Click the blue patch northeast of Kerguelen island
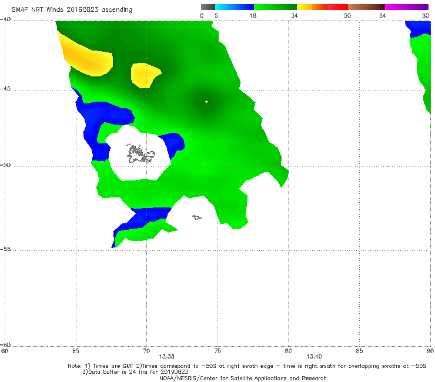The height and width of the screenshot is (382, 435). 173,144
